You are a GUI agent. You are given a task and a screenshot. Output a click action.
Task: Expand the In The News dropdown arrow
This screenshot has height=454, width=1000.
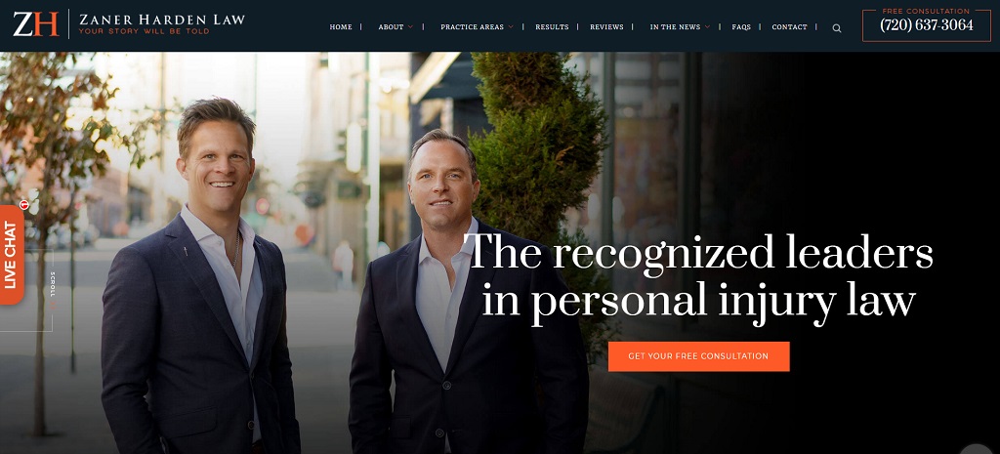point(707,26)
